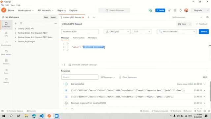Click the Postman logo icon in the header

[4, 10]
